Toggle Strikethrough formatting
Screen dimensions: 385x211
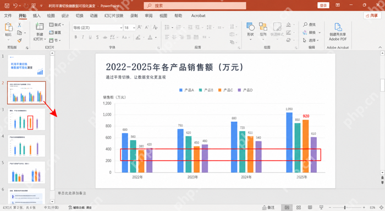pyautogui.click(x=105, y=37)
